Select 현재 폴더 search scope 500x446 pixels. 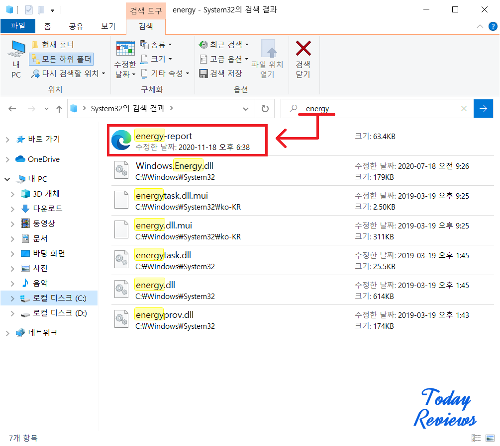tap(53, 45)
